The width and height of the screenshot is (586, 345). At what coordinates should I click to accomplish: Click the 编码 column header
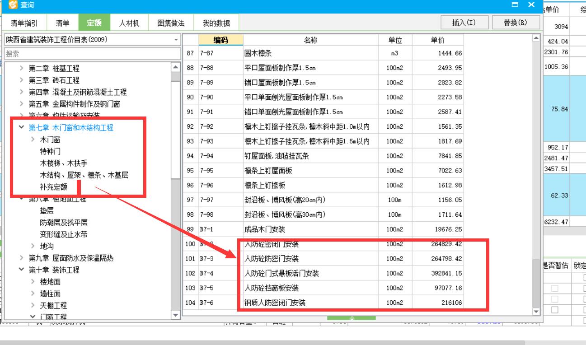point(220,40)
